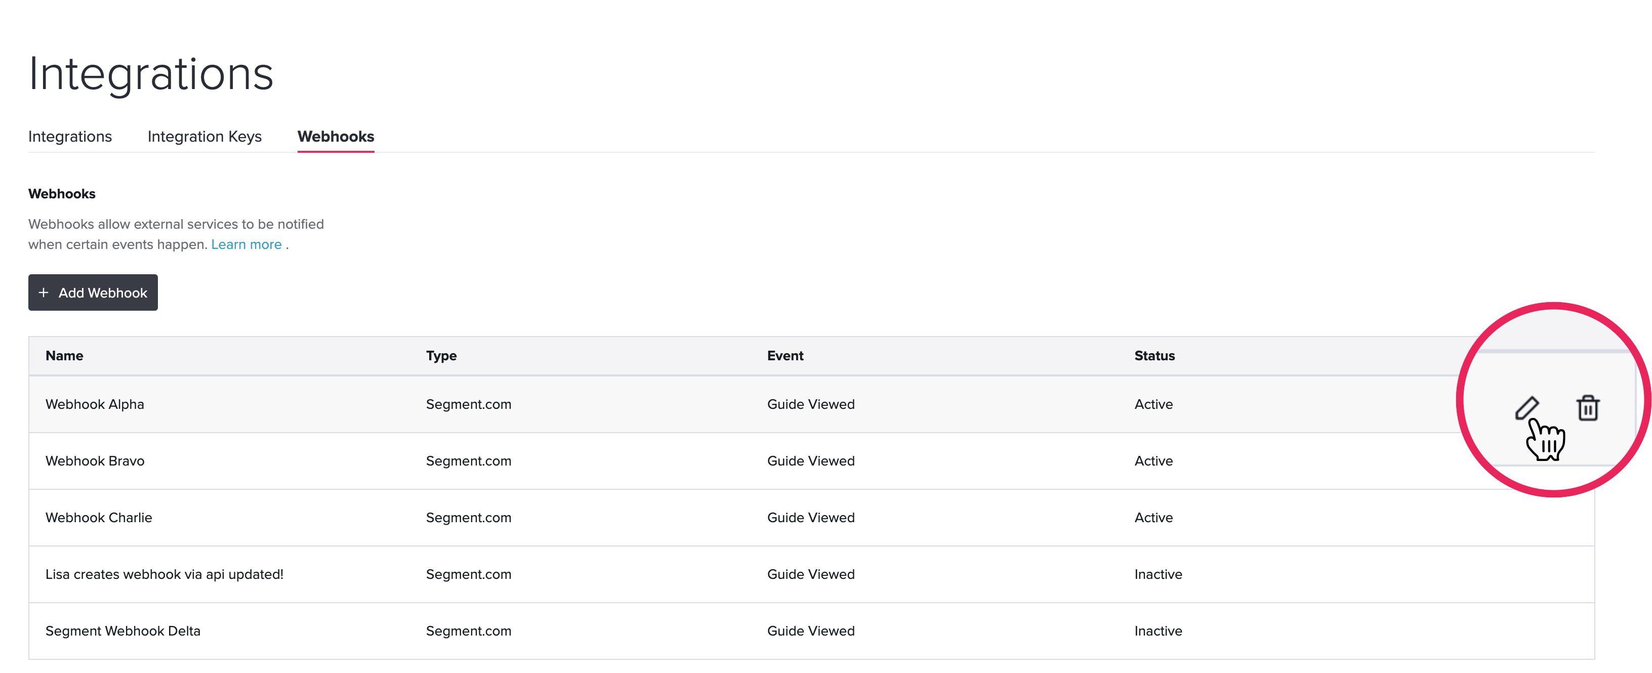Select the Webhook Charlie name cell

click(99, 518)
